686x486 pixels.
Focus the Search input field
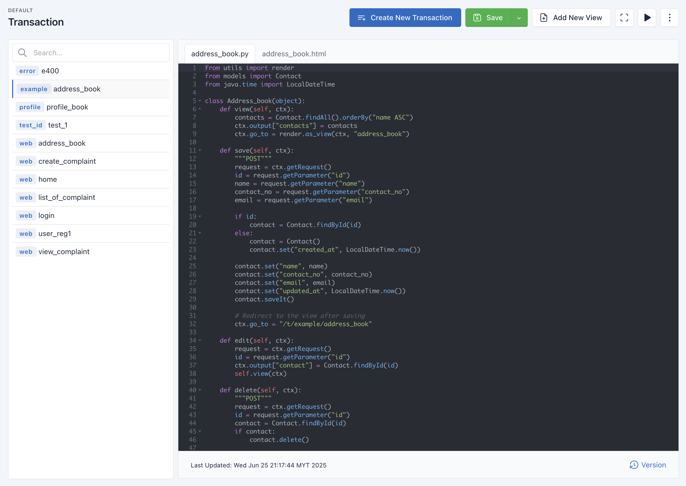pos(91,53)
